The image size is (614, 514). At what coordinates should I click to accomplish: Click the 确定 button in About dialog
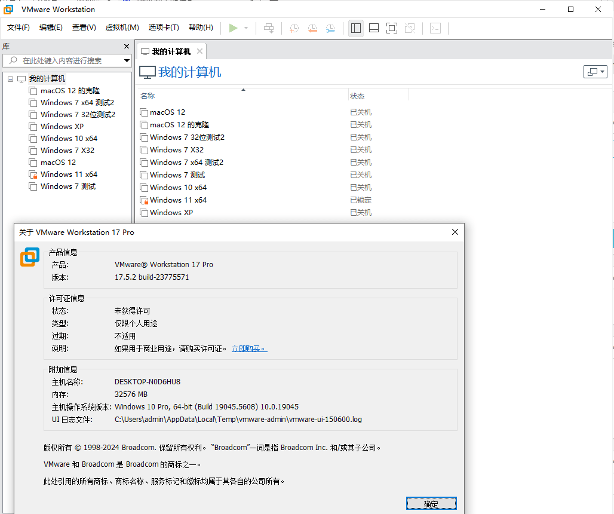[x=431, y=504]
